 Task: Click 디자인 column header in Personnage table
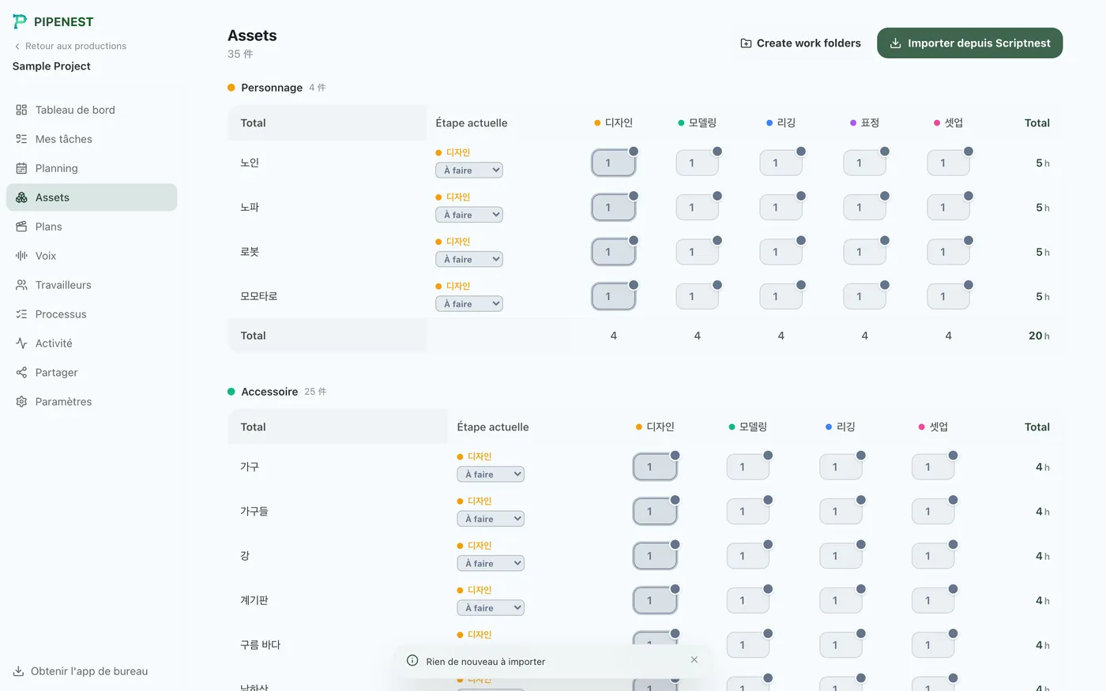point(613,122)
